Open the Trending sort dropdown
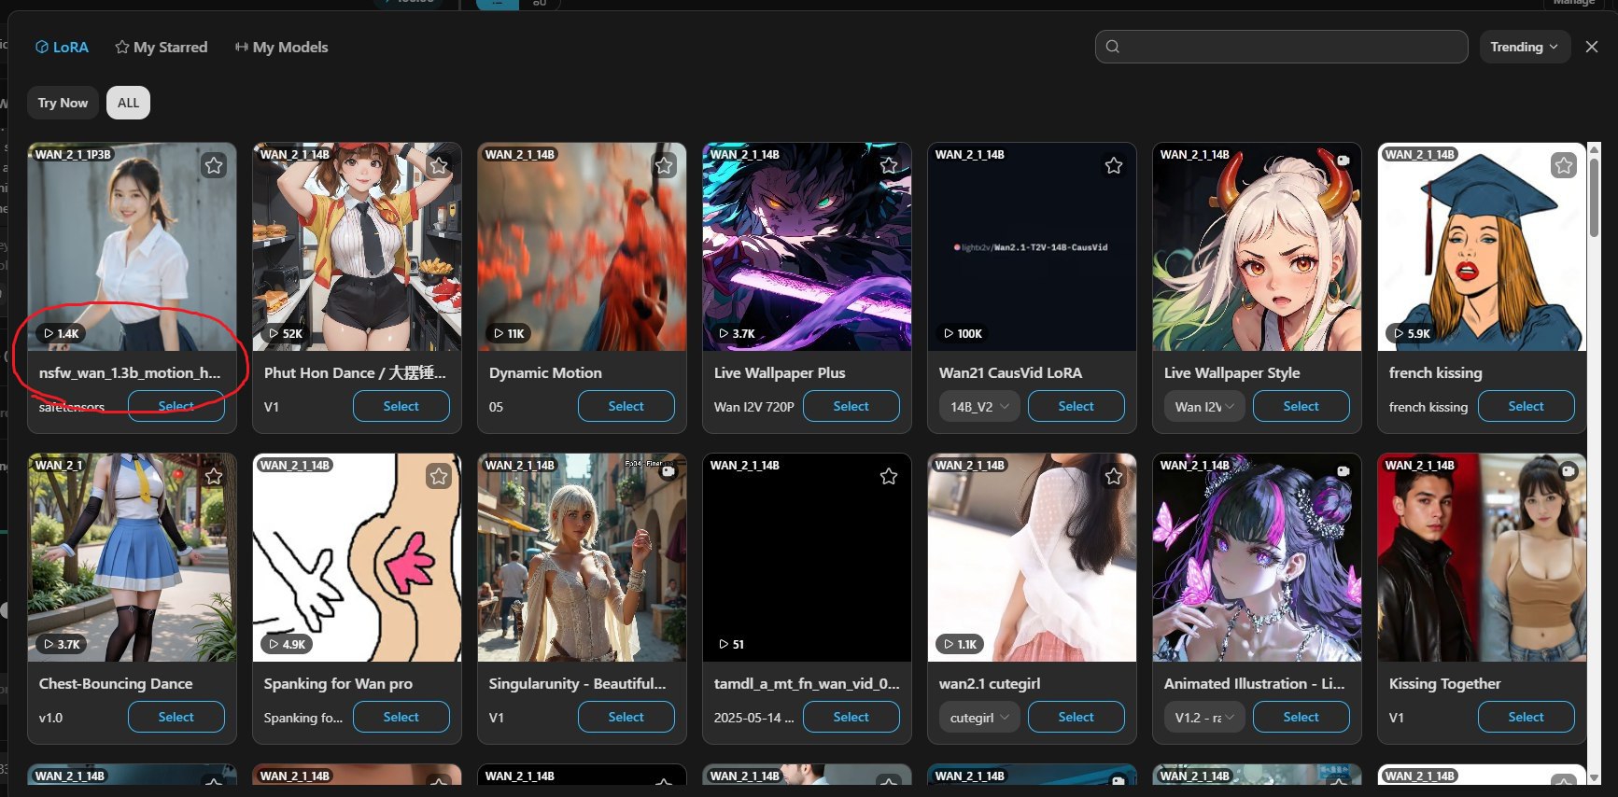 tap(1524, 47)
